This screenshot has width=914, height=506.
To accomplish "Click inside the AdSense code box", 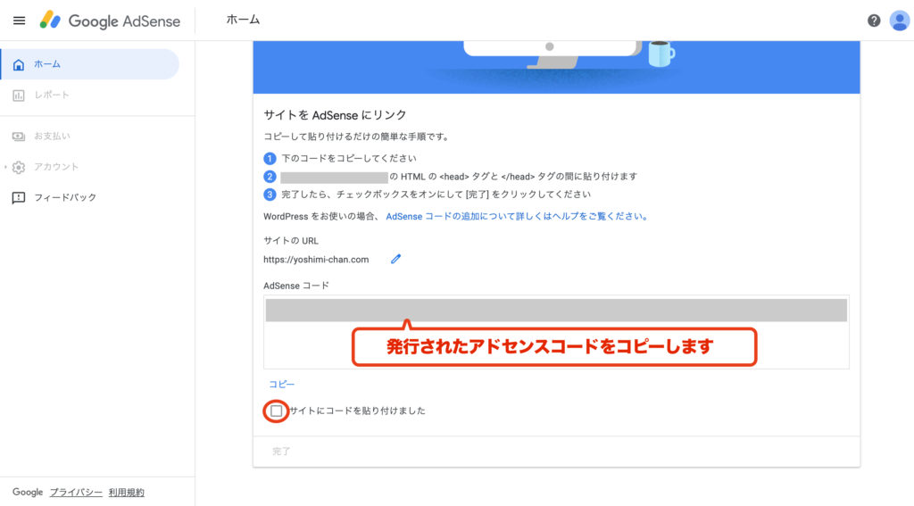I will pos(556,332).
